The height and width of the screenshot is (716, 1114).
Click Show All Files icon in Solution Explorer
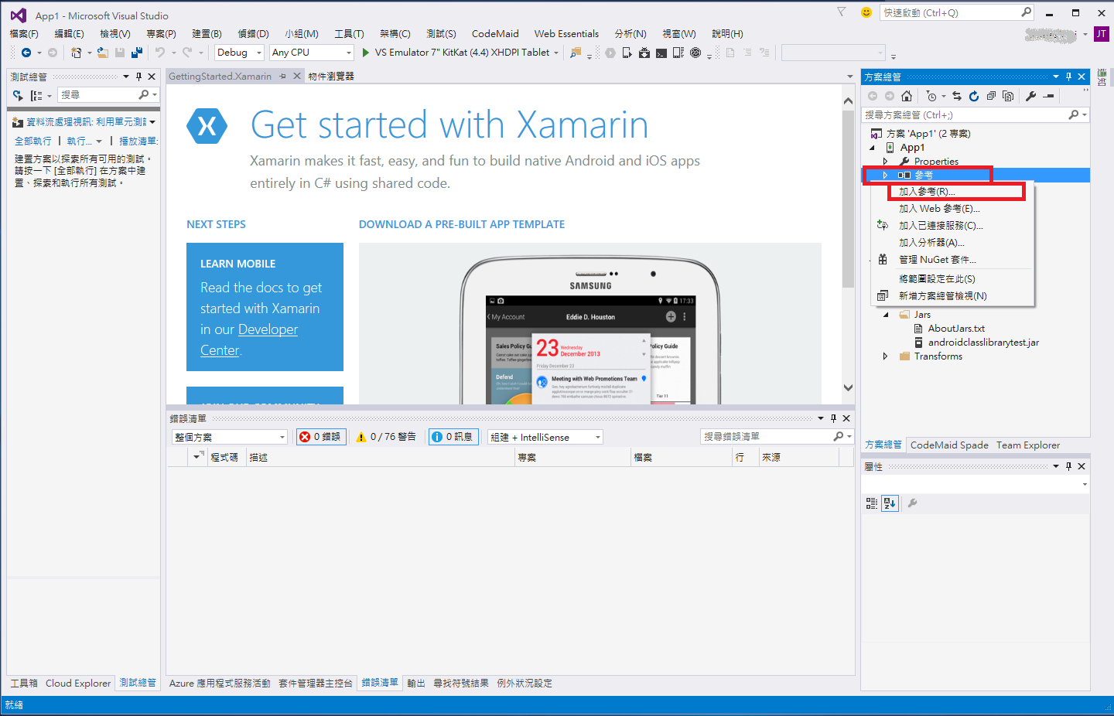(1008, 96)
